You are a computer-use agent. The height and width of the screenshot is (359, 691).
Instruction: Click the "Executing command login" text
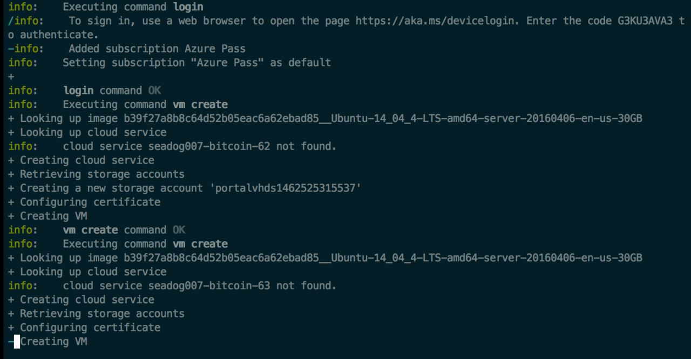[x=133, y=8]
